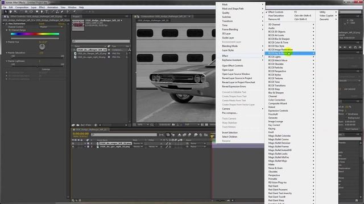Screen dimensions: 364x204
Task: Open the Window menu
Action: (x=72, y=7)
